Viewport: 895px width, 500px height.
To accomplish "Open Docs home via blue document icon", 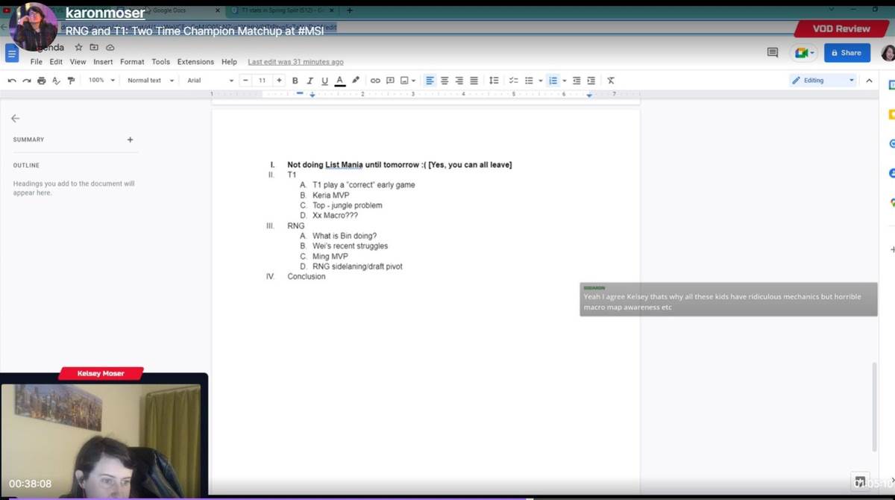I will [11, 53].
